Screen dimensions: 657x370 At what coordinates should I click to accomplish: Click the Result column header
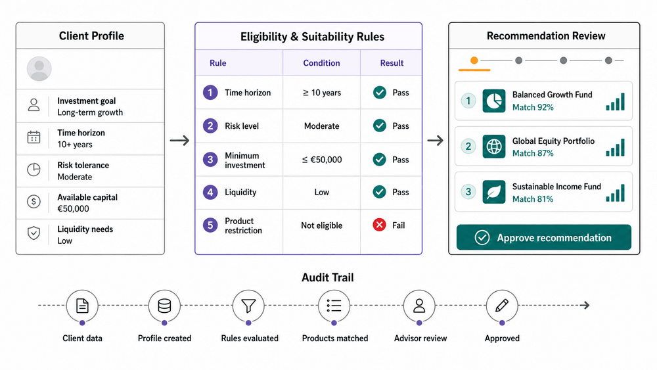[x=392, y=63]
